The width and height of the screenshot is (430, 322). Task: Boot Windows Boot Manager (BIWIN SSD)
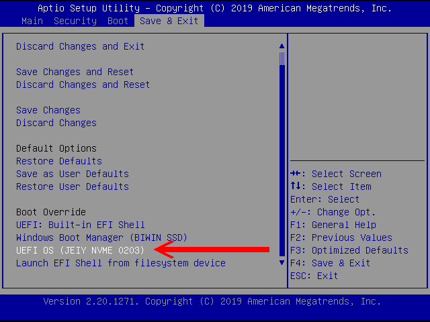coord(101,237)
